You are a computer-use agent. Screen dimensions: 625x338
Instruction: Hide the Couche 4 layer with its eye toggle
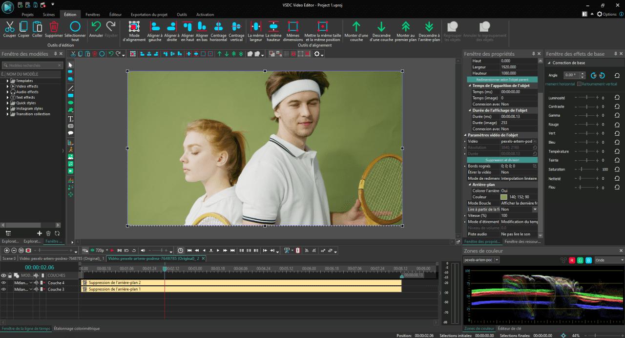click(5, 282)
